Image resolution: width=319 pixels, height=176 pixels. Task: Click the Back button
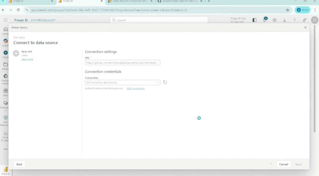[x=19, y=164]
